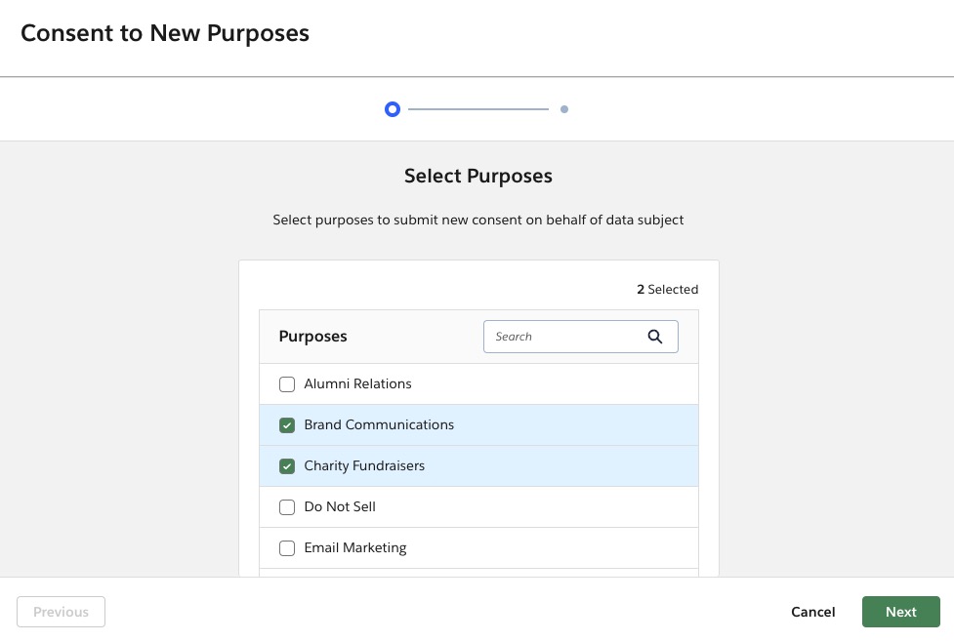Select the second progress step dot

564,110
